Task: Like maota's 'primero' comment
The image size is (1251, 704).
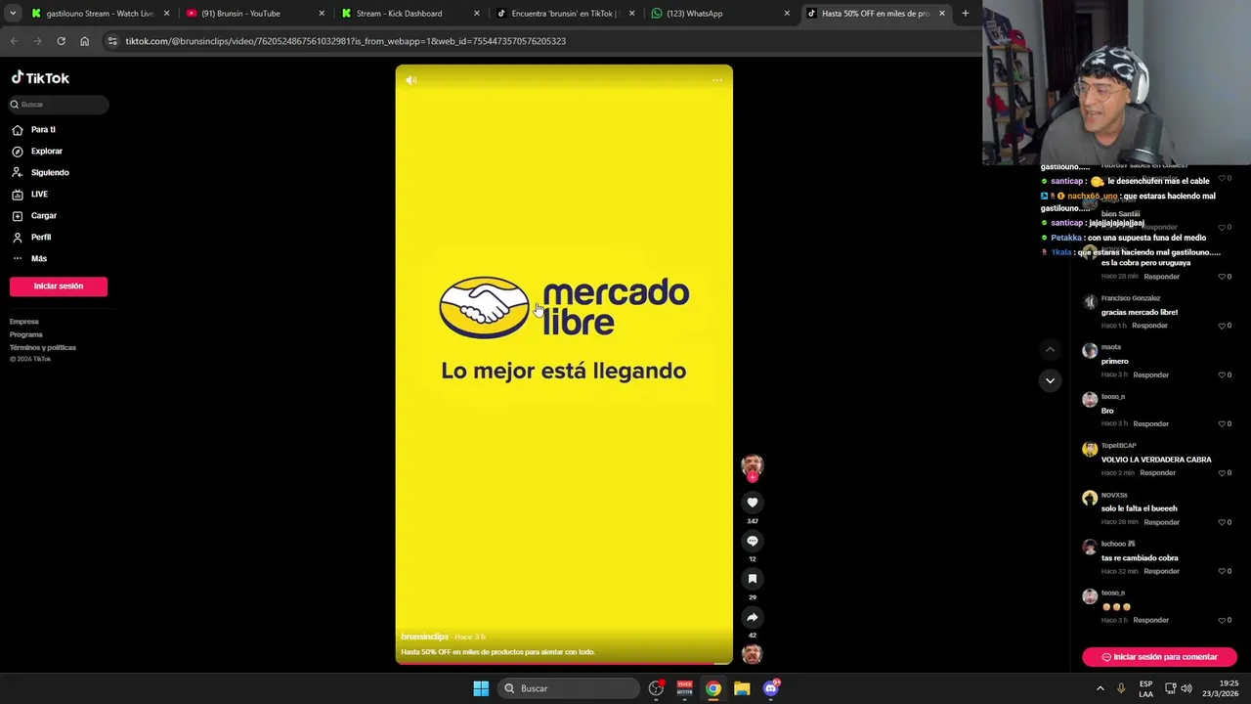Action: point(1222,374)
